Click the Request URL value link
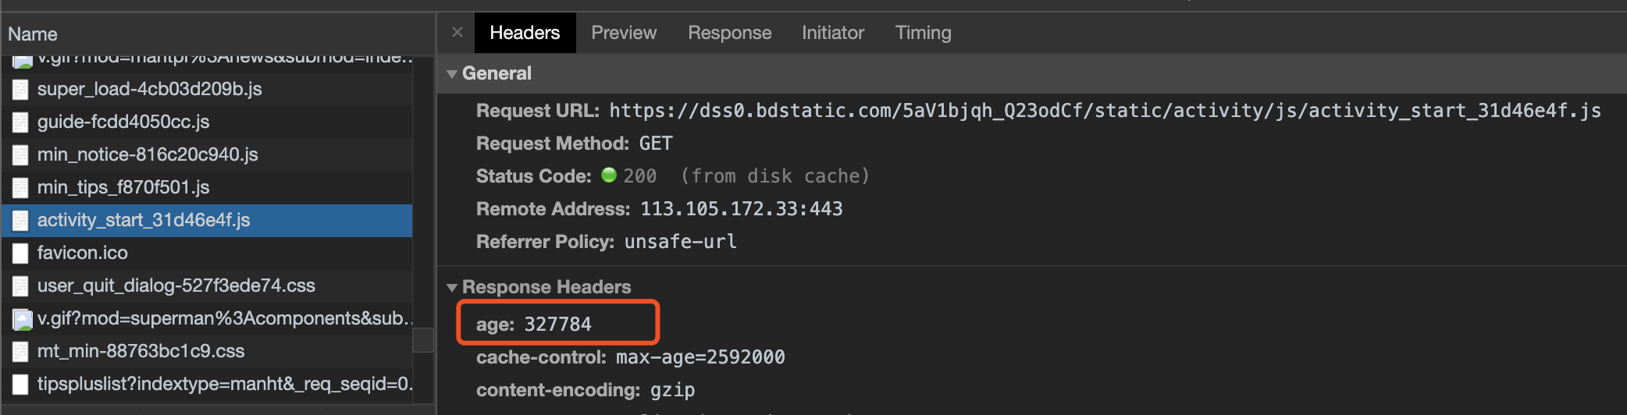This screenshot has height=415, width=1627. tap(1105, 111)
